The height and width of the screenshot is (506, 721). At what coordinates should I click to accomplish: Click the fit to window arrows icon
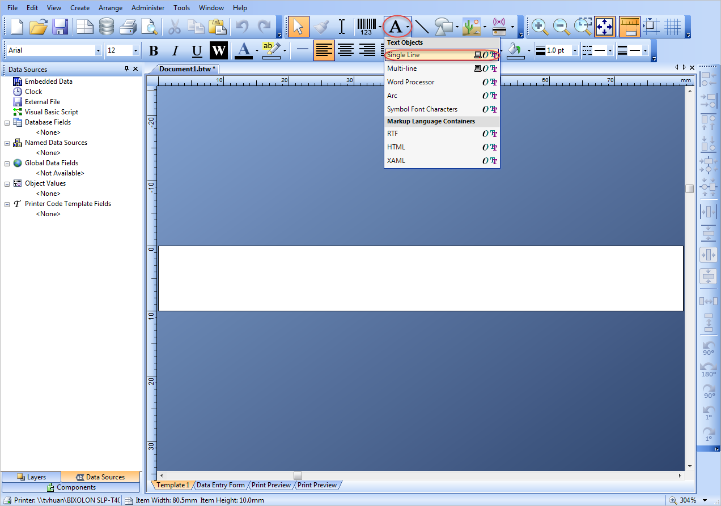[605, 27]
